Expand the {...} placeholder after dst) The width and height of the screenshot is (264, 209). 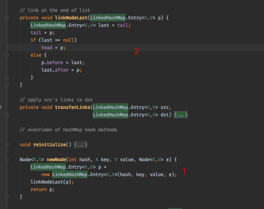click(181, 115)
